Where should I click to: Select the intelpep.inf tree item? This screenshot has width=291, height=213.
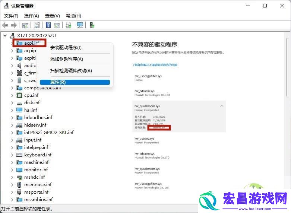[36, 147]
